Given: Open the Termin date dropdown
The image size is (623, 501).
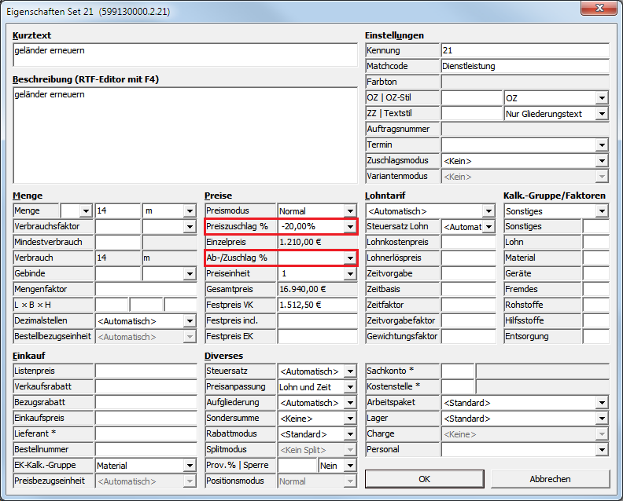Looking at the screenshot, I should pos(602,145).
